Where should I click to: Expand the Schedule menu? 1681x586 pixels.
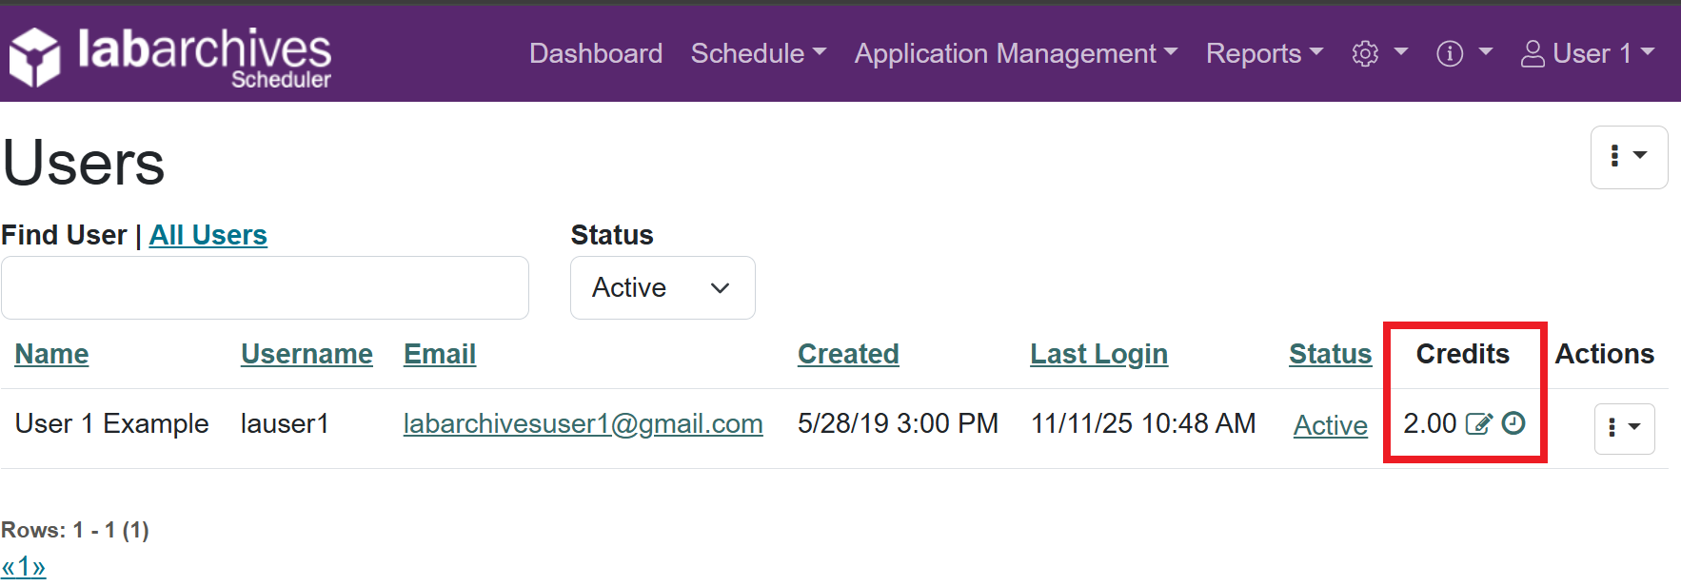pos(758,53)
